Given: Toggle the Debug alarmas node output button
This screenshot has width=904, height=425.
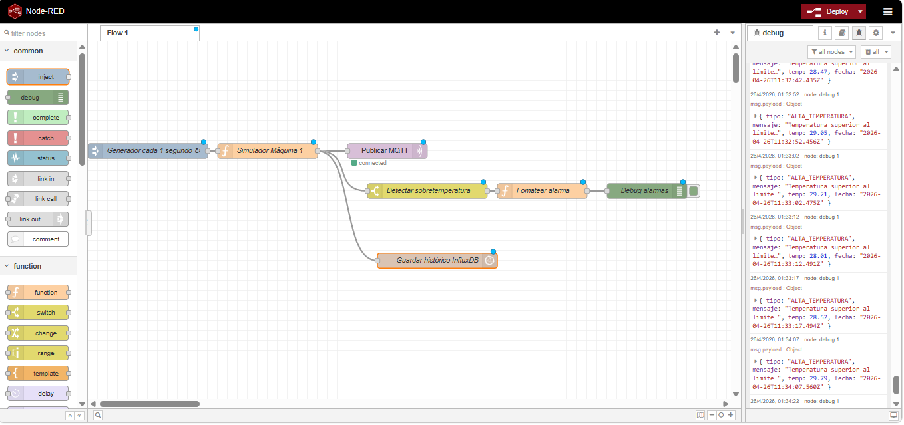Looking at the screenshot, I should [694, 191].
